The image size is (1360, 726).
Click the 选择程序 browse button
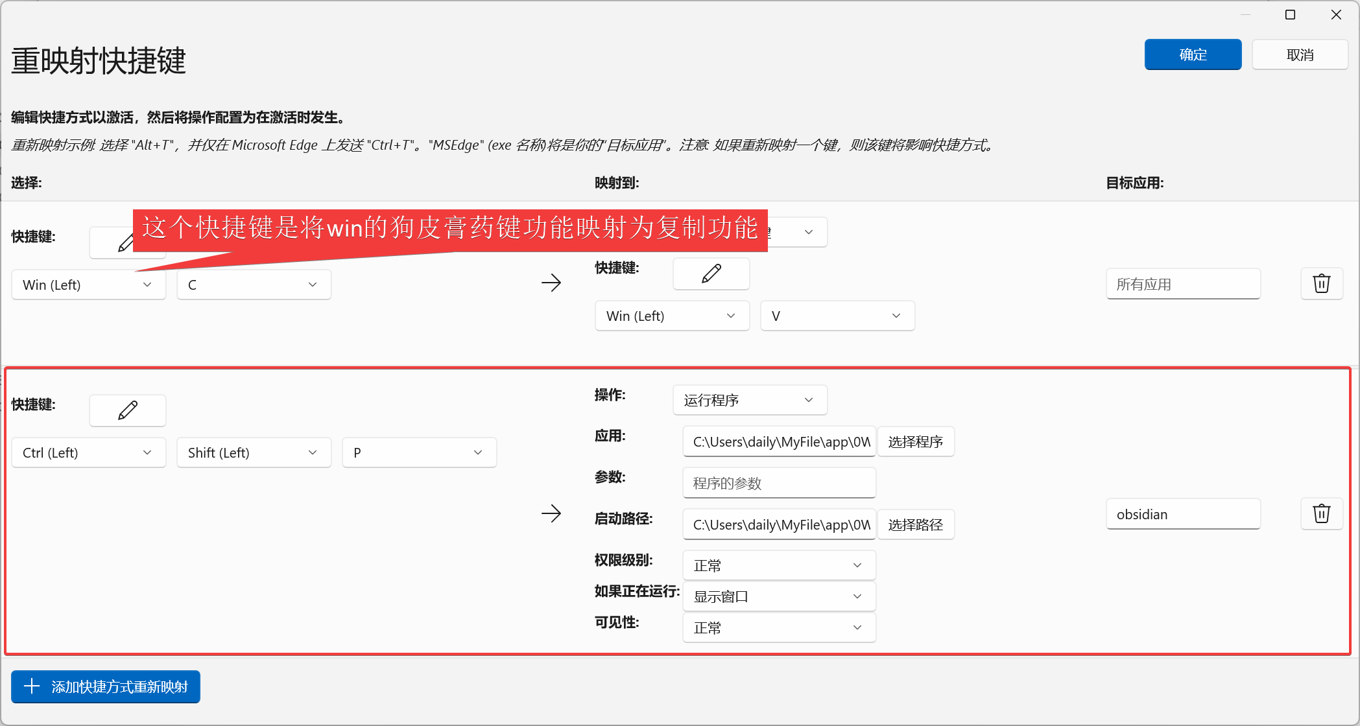tap(915, 442)
